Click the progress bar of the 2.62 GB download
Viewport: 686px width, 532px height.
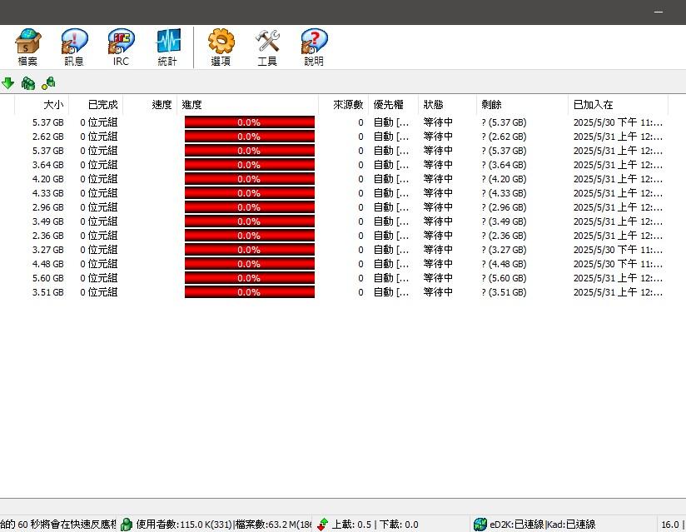250,137
